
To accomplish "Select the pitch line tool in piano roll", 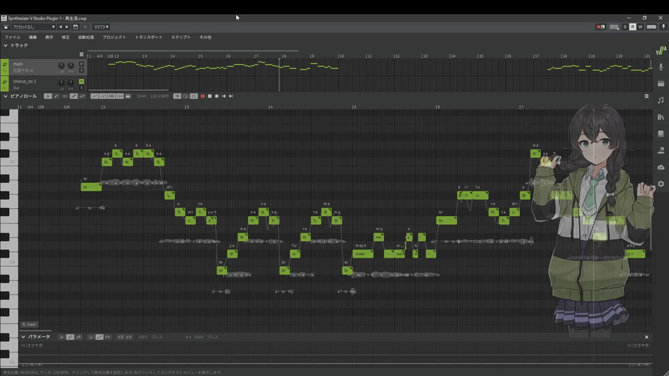I will tap(75, 96).
